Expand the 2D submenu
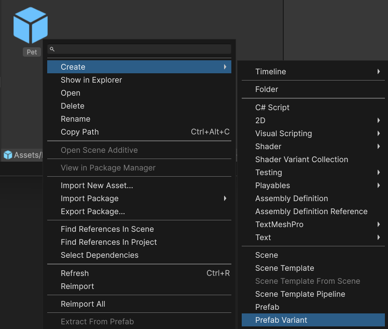The width and height of the screenshot is (388, 329). click(313, 121)
